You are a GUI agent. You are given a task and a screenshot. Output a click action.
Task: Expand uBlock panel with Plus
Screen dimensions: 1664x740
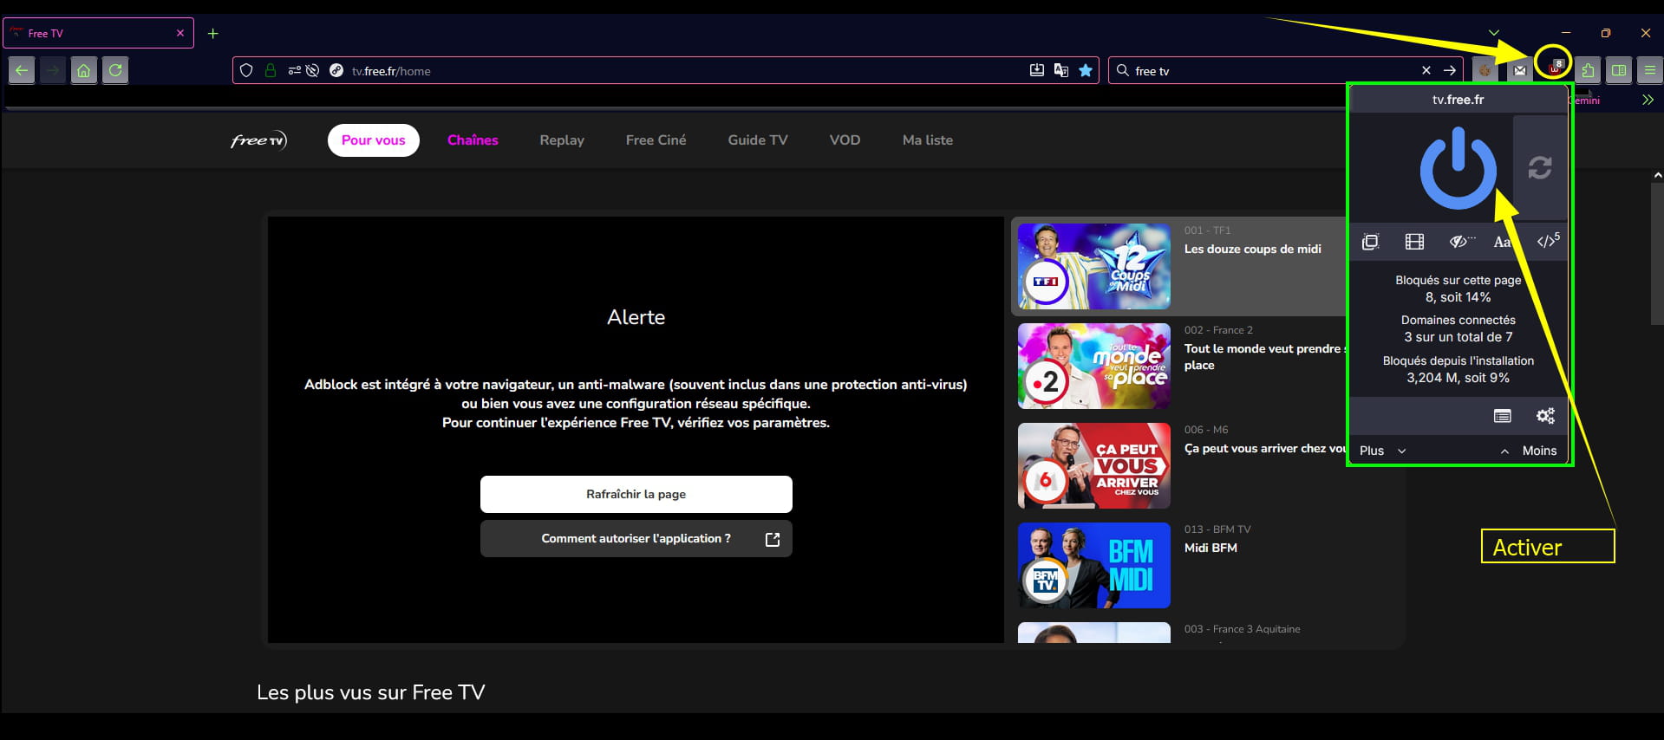click(1381, 451)
